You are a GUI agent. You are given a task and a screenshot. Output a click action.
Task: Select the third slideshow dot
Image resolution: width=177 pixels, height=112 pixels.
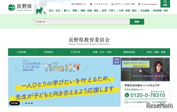[29, 103]
